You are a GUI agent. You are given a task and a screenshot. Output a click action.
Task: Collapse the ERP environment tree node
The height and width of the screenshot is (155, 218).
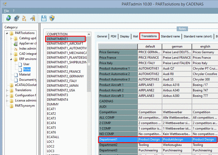pyautogui.click(x=11, y=59)
